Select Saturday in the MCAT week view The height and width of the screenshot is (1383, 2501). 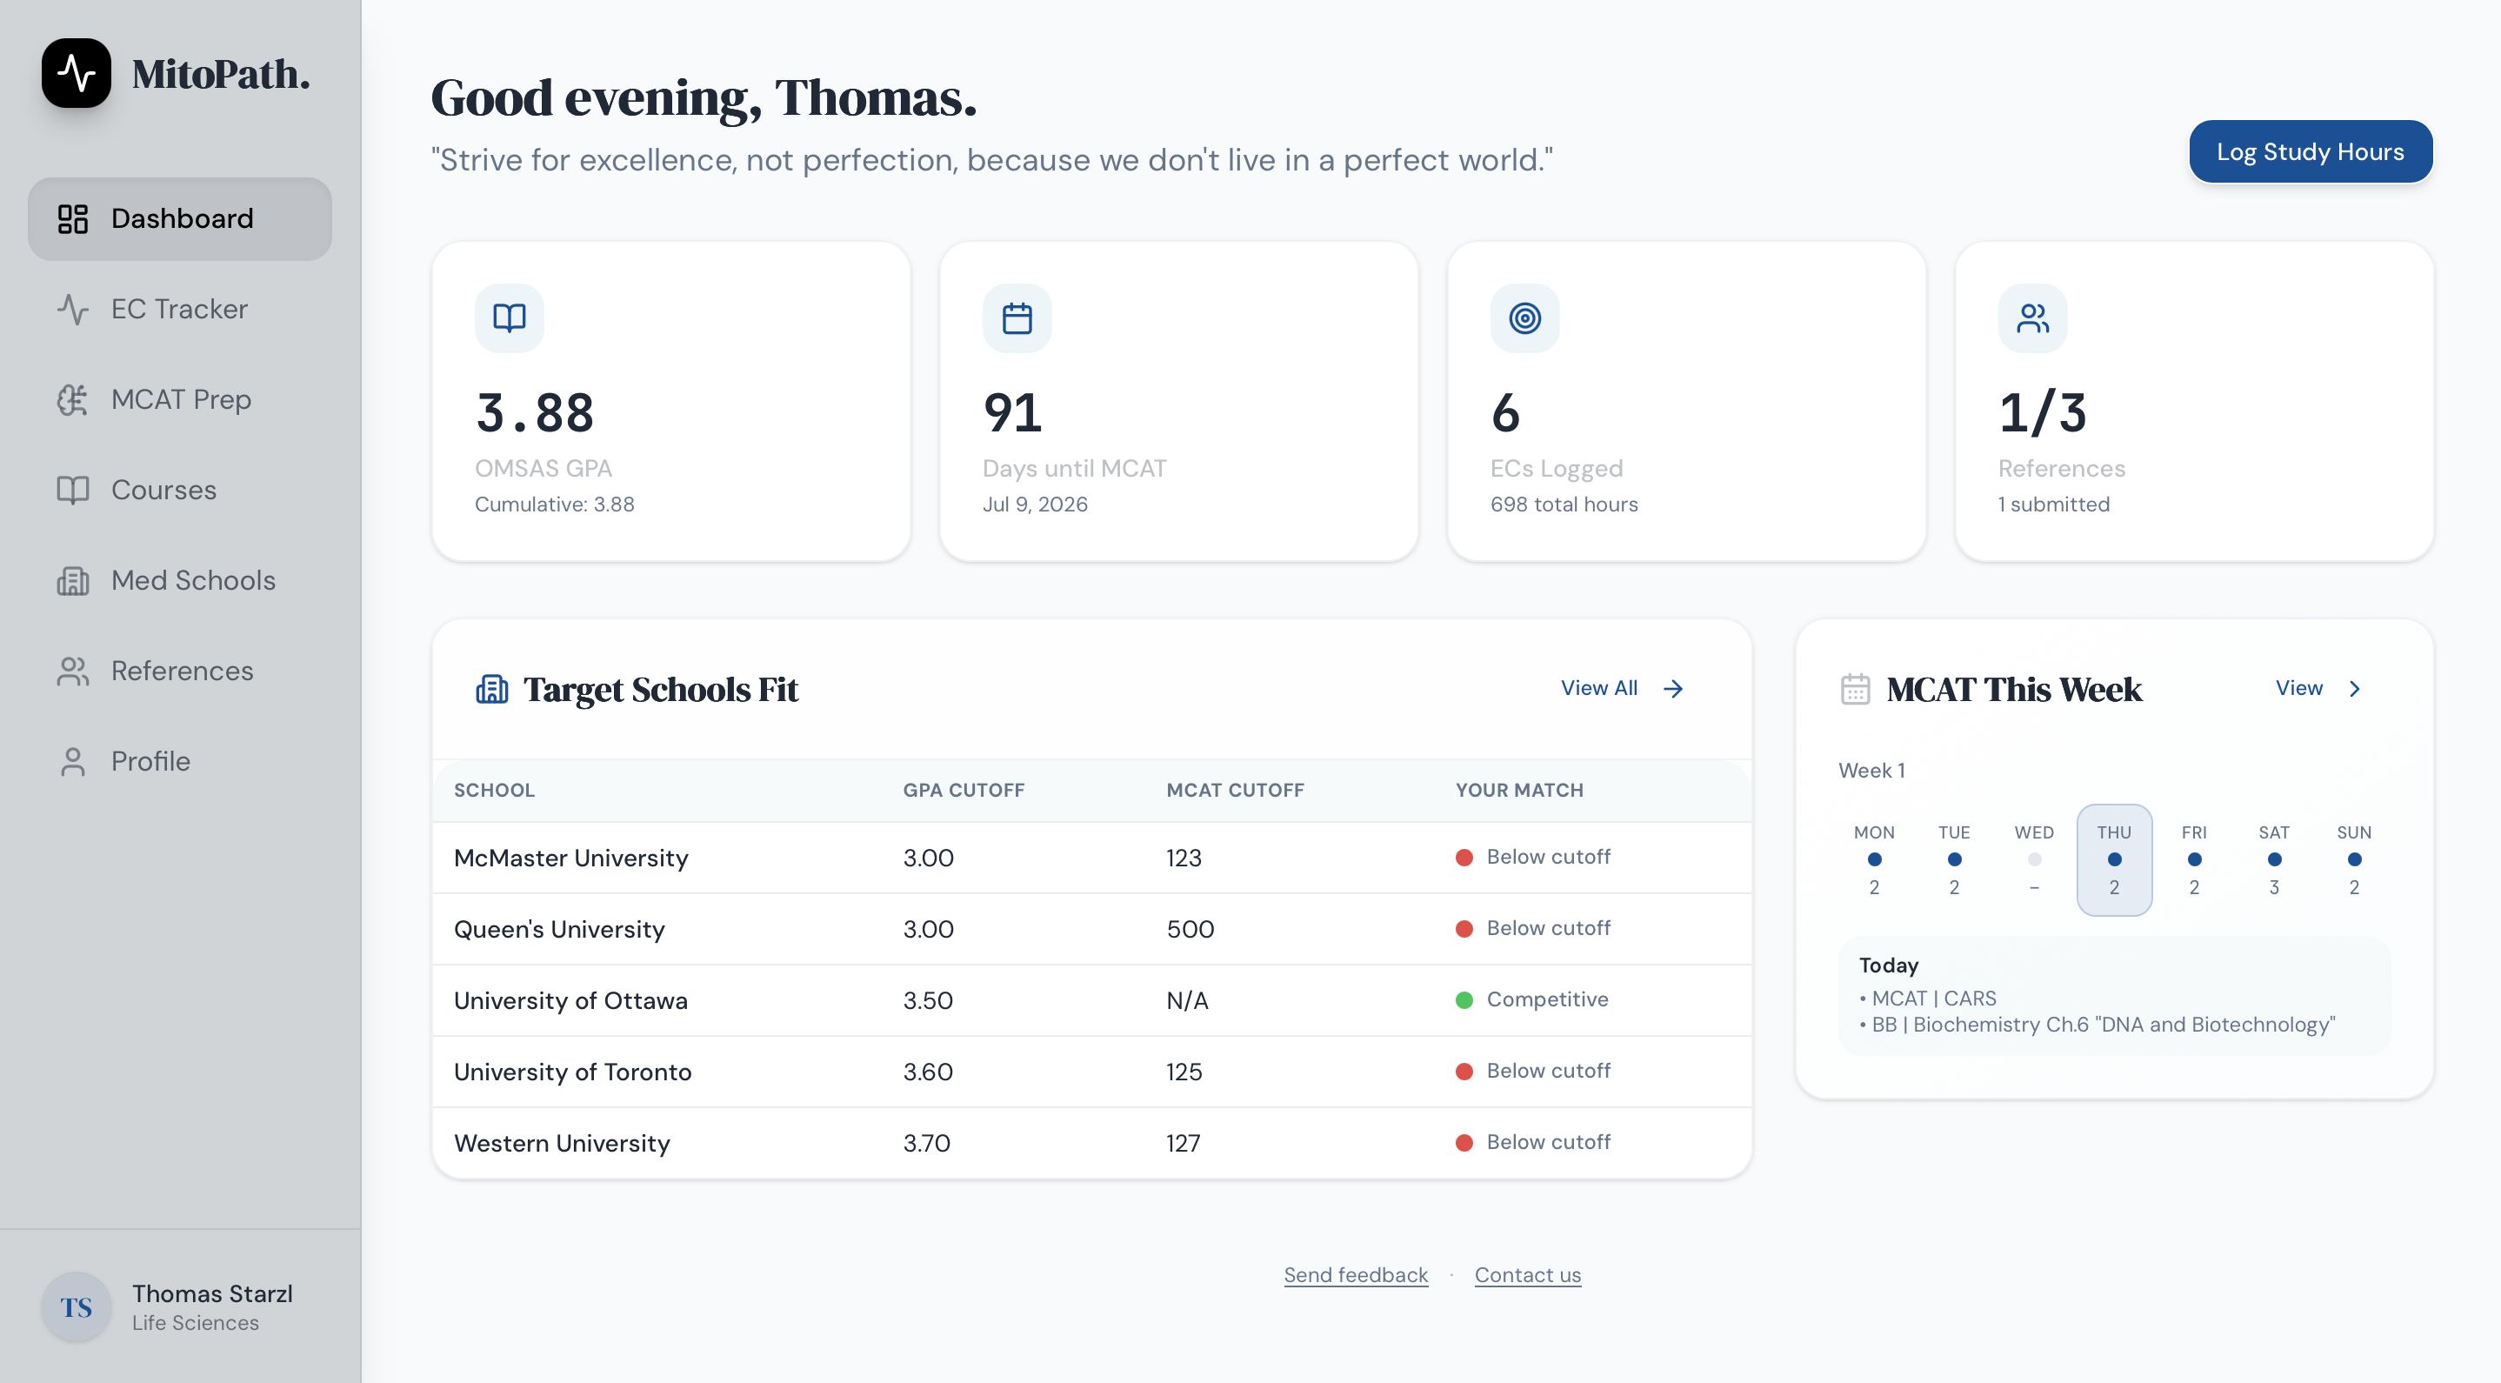click(x=2273, y=859)
